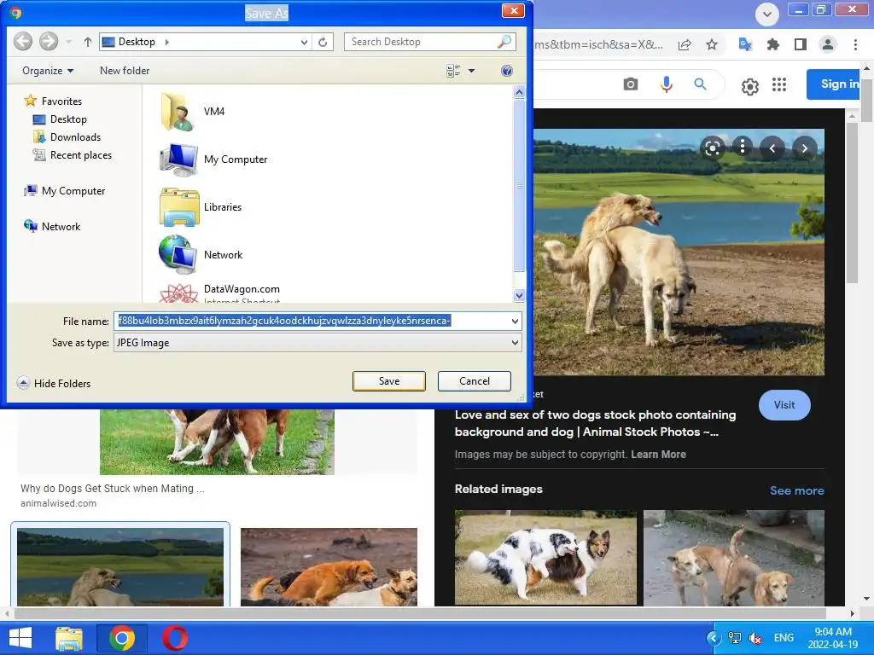Select Favorites in navigation pane

(x=54, y=101)
